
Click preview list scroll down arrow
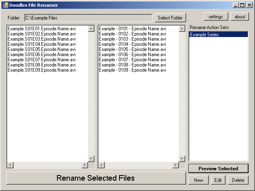(x=182, y=159)
